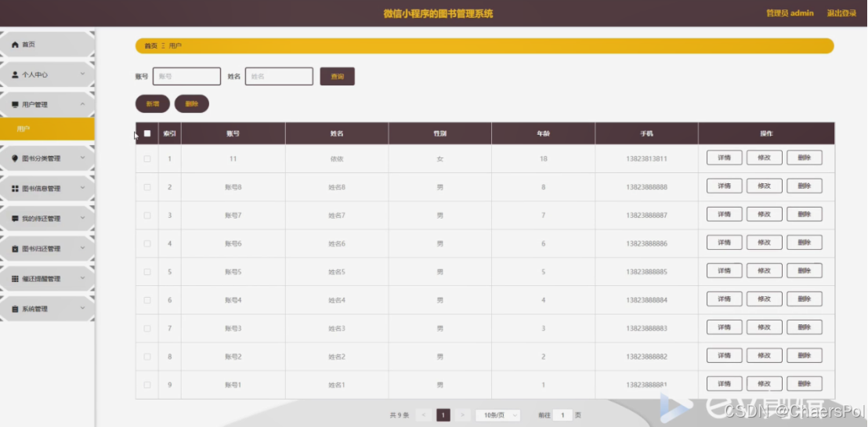868x427 pixels.
Task: Check the row for 账号6
Action: coord(147,244)
